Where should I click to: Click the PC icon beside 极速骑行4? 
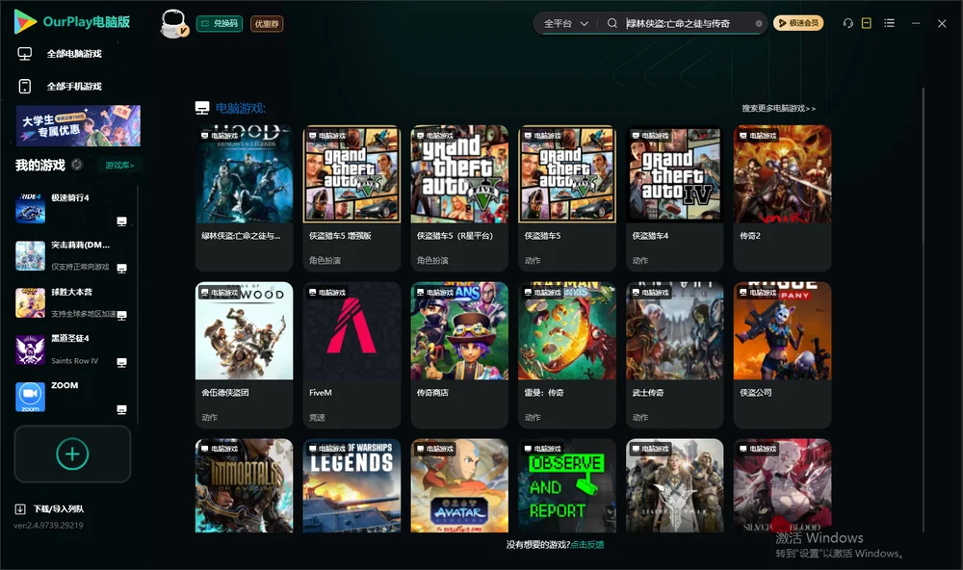[x=121, y=221]
